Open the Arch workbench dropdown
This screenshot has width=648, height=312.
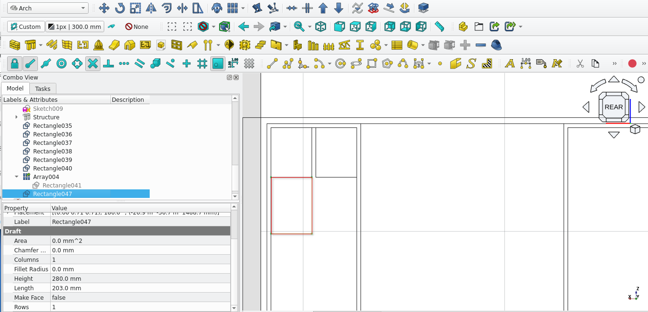tap(48, 8)
